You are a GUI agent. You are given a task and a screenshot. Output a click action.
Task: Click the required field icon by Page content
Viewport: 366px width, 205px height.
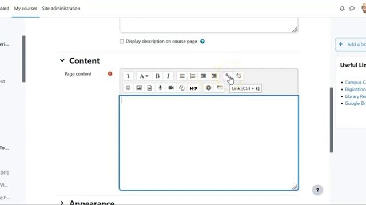110,74
